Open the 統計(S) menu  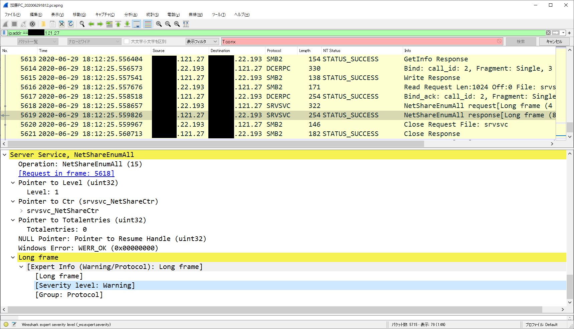click(153, 15)
